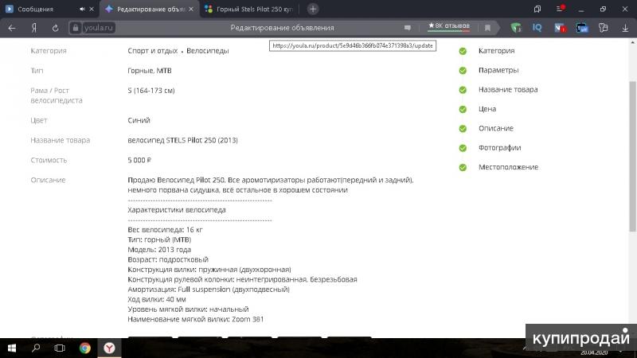Image resolution: width=637 pixels, height=358 pixels.
Task: Click the padlock site security icon
Action: pos(75,28)
